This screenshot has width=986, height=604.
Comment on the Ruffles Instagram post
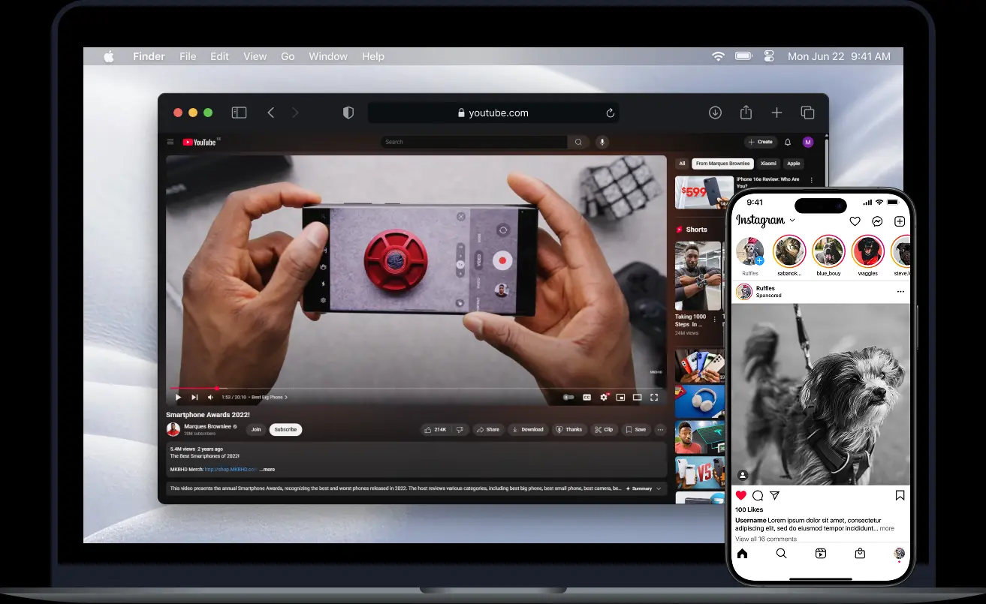coord(758,495)
